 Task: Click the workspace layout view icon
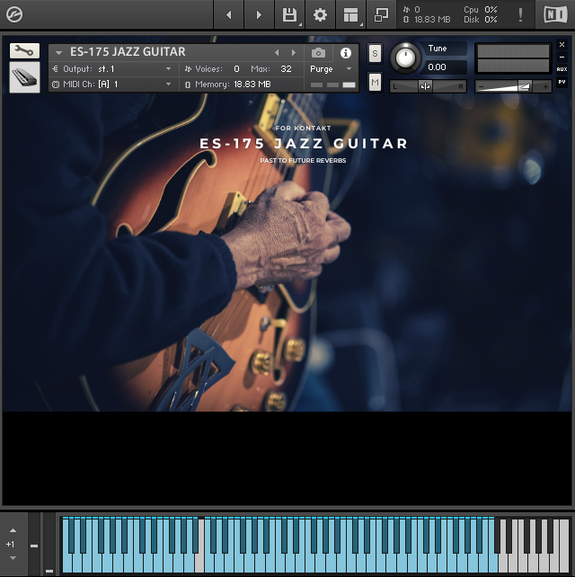point(349,14)
